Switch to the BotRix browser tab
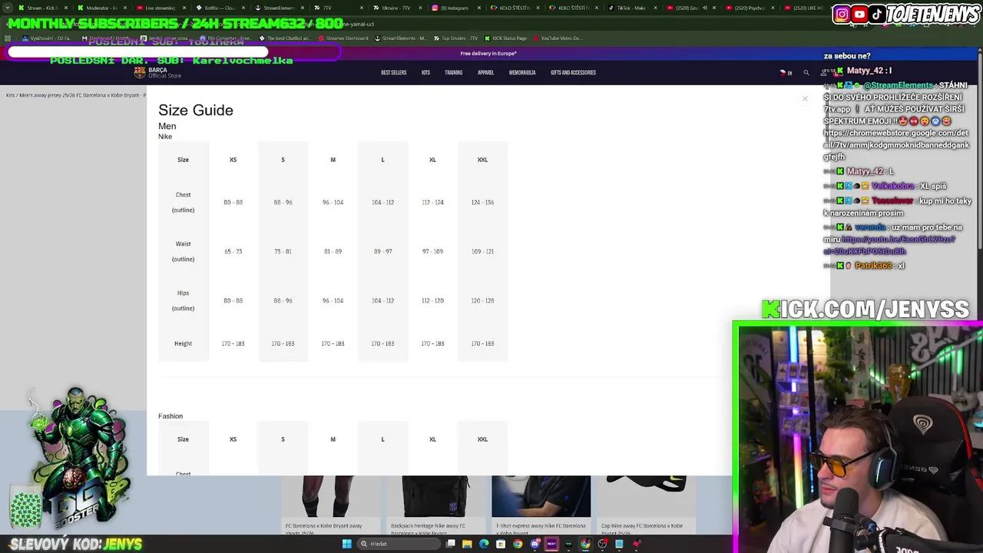Viewport: 983px width, 553px height. pos(219,8)
